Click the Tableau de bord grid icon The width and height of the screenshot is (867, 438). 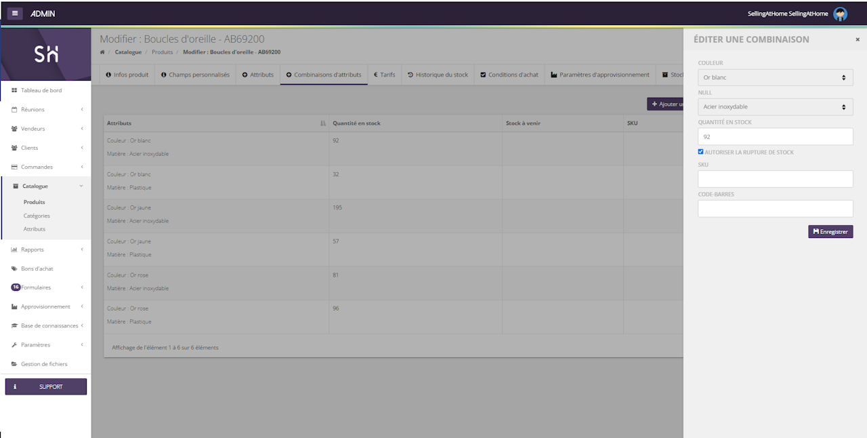pos(14,90)
